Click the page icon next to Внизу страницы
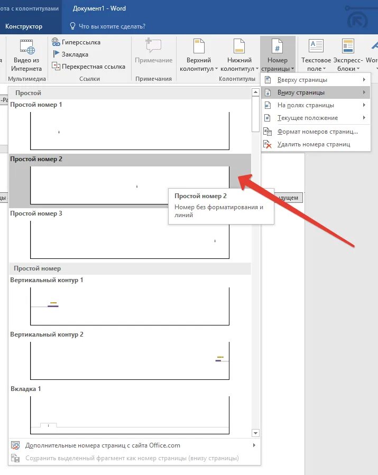This screenshot has width=378, height=475. tap(268, 92)
